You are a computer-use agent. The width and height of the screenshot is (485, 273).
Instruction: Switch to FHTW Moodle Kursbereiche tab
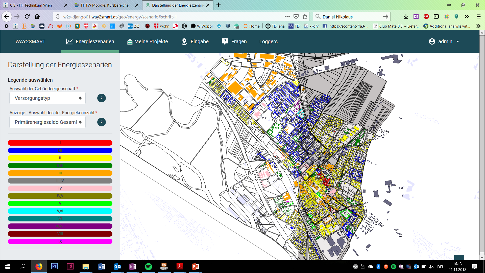[105, 5]
